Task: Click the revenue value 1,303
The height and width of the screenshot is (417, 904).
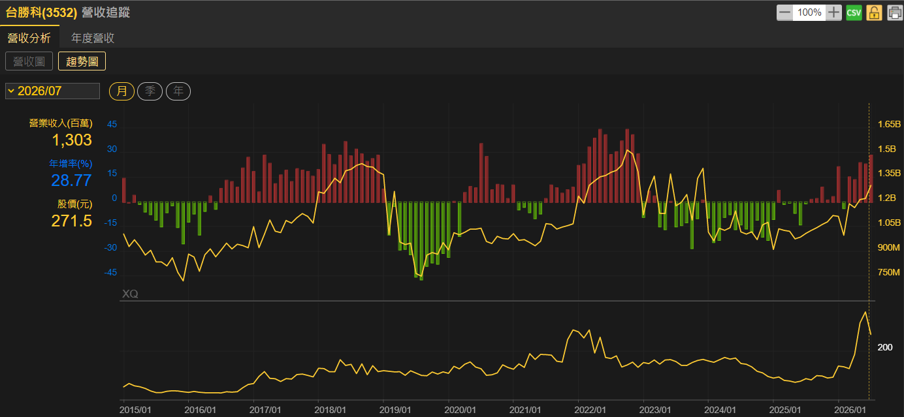Action: (71, 140)
